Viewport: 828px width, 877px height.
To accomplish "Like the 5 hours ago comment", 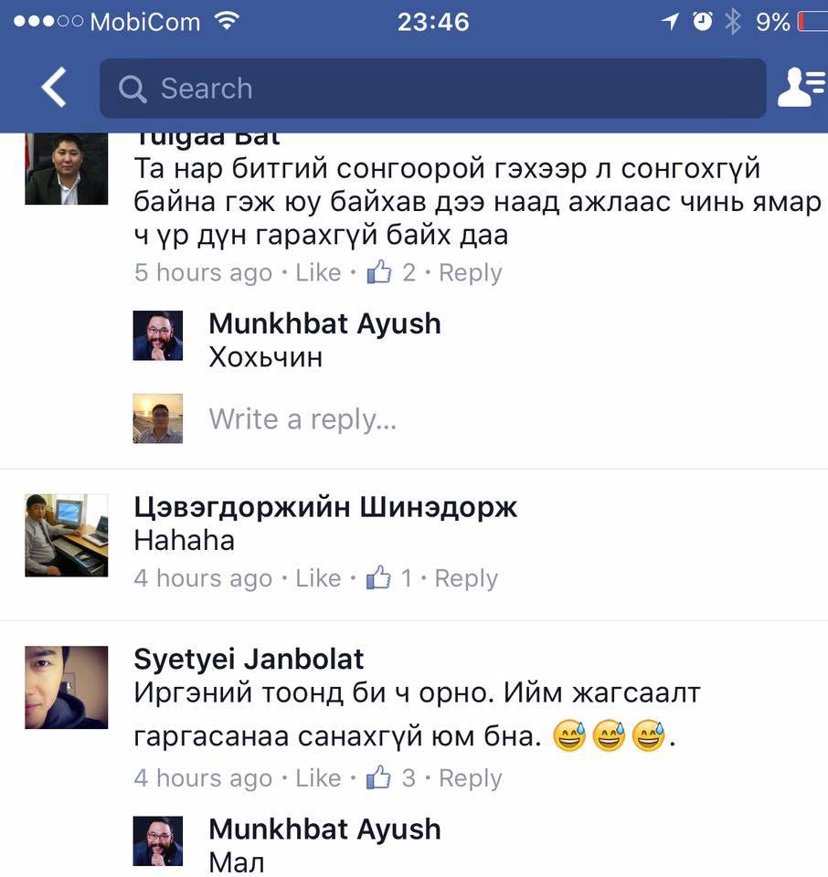I will (x=318, y=273).
